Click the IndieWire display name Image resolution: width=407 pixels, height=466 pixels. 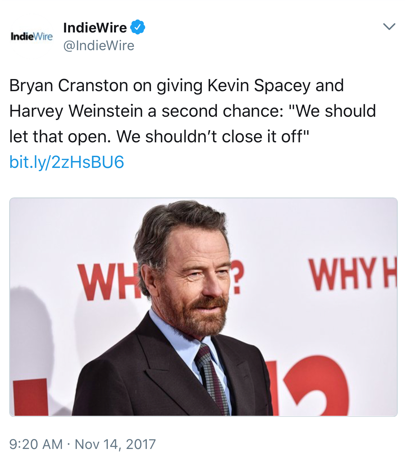(x=95, y=28)
